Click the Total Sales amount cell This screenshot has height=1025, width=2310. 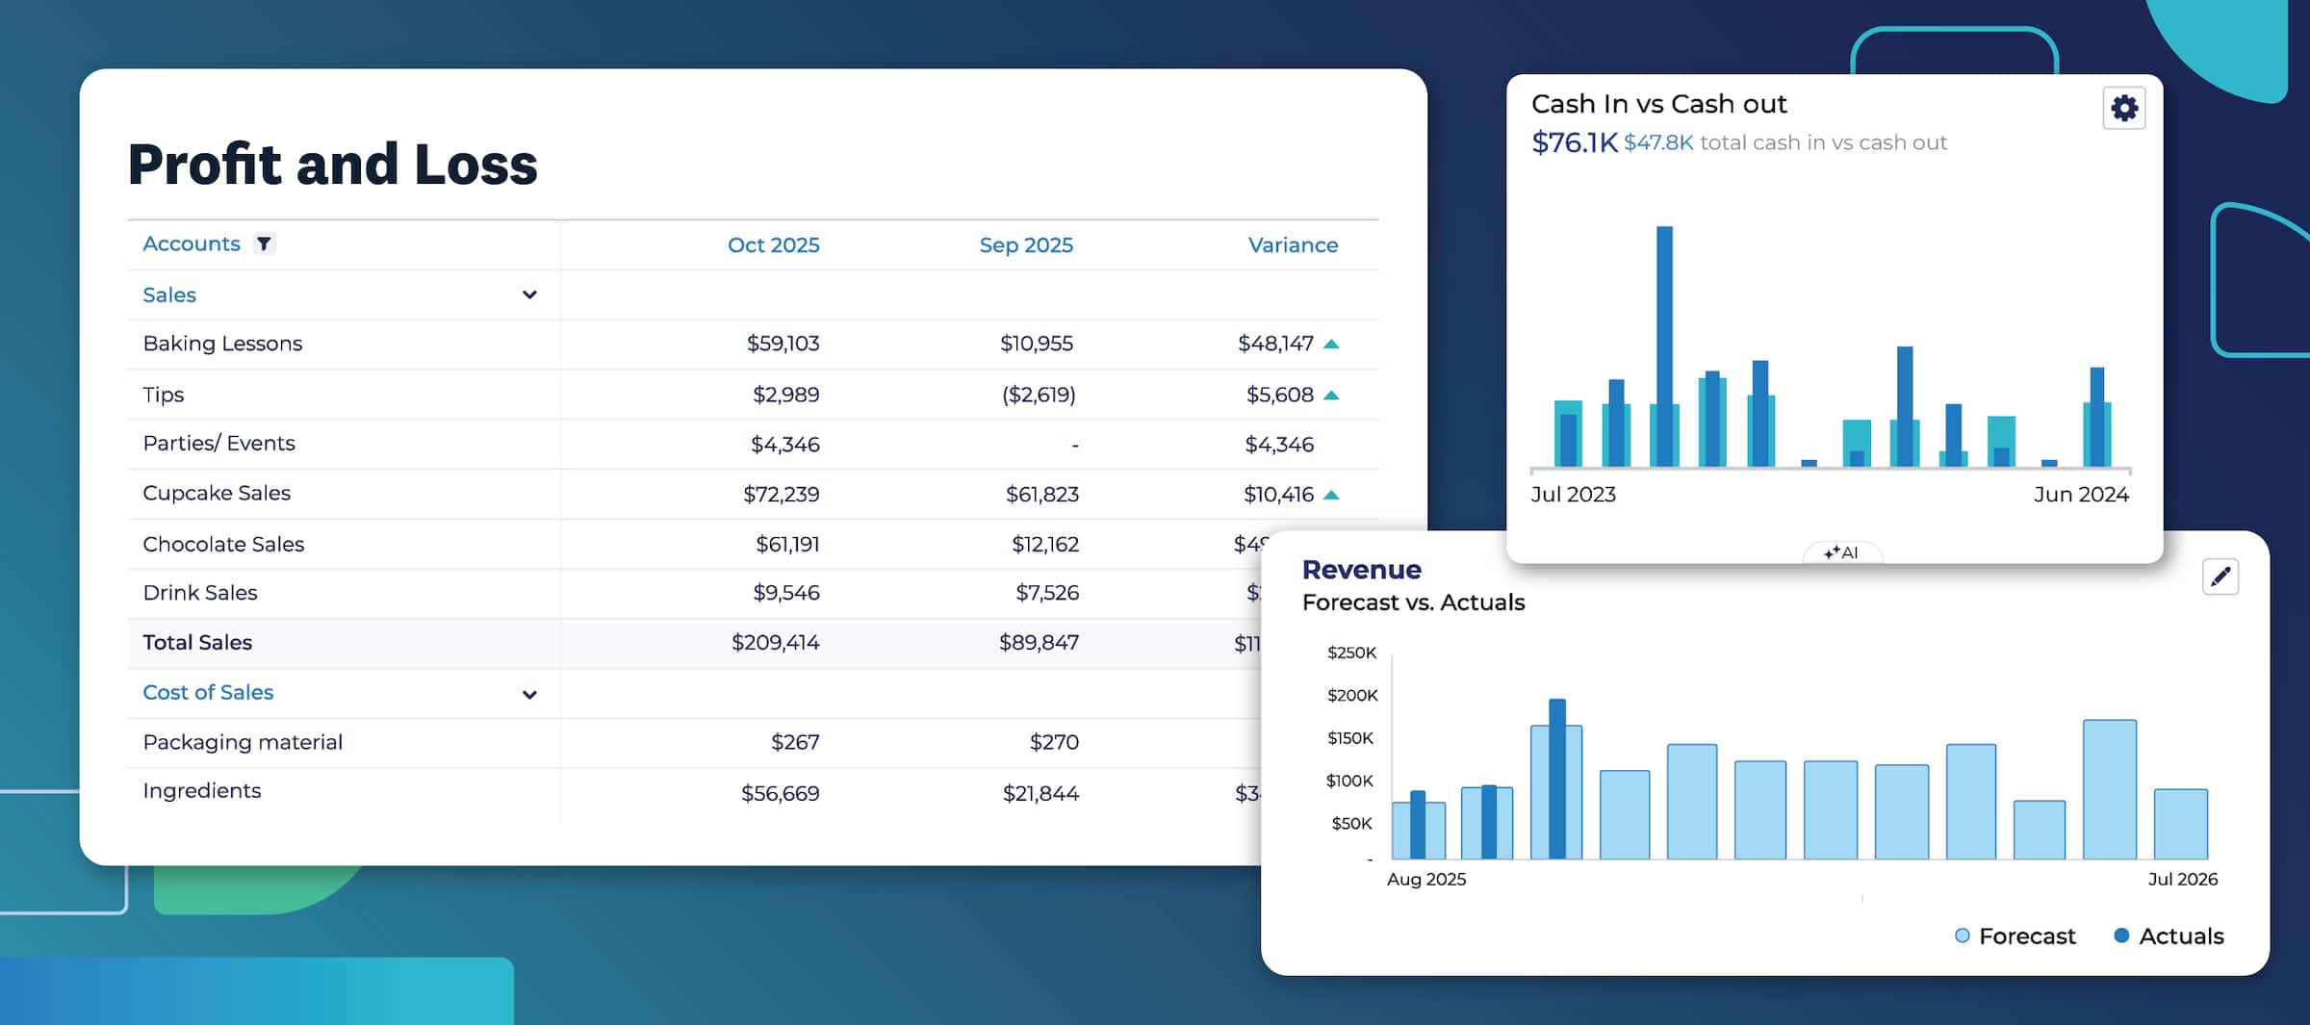[x=775, y=642]
